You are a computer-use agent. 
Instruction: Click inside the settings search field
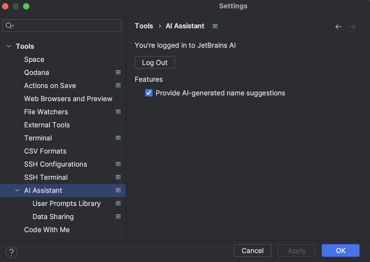click(62, 26)
